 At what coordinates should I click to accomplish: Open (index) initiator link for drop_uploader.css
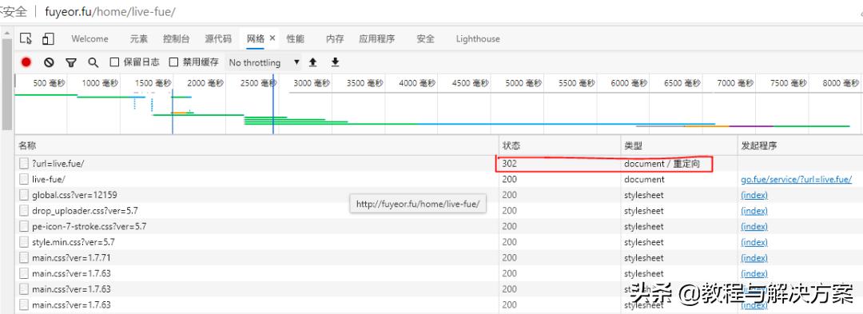[754, 211]
